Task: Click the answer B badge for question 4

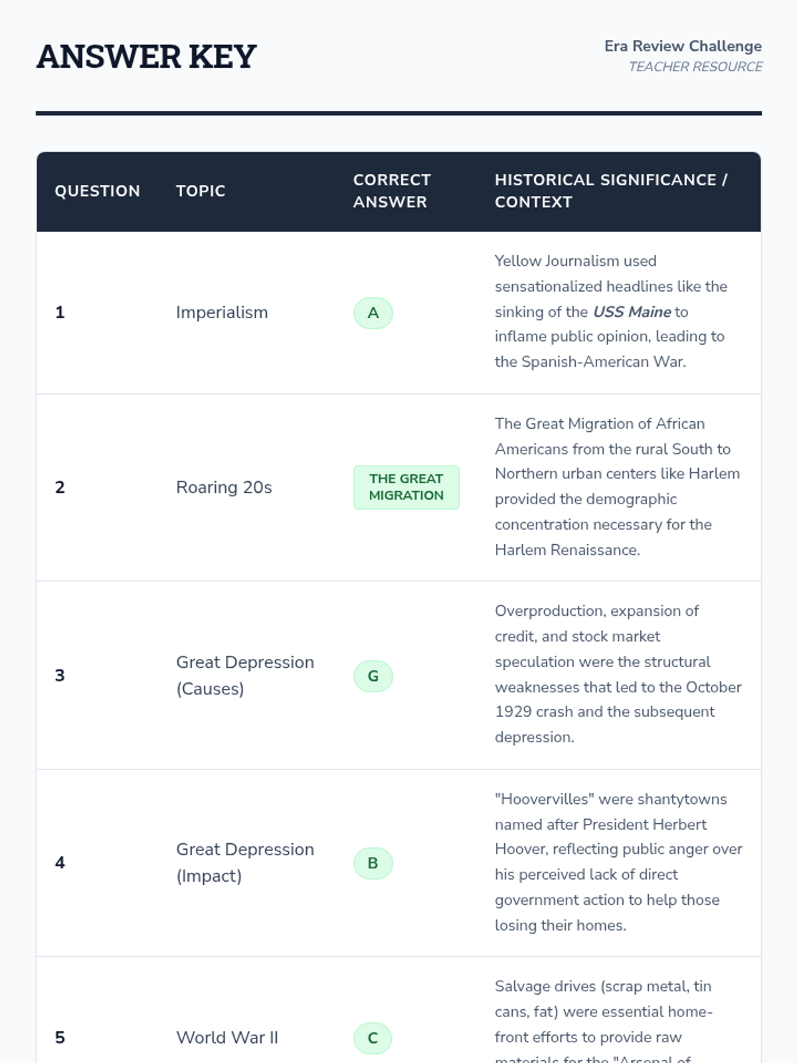Action: pos(373,863)
